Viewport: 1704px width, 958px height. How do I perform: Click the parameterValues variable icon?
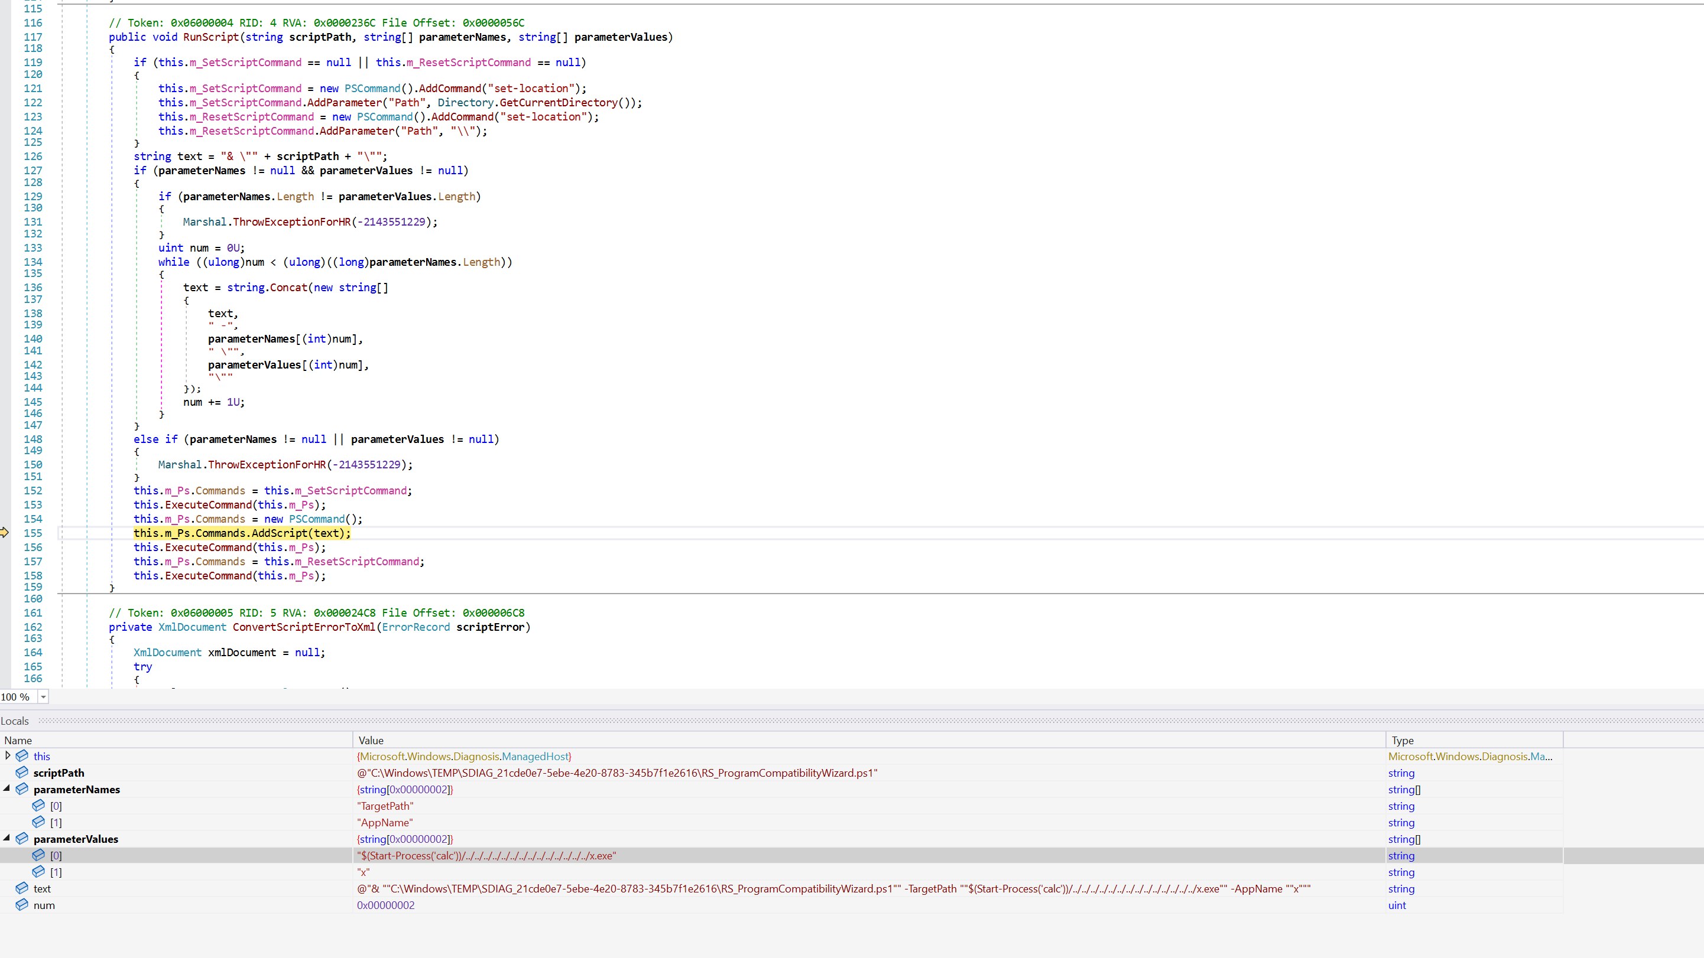(22, 838)
